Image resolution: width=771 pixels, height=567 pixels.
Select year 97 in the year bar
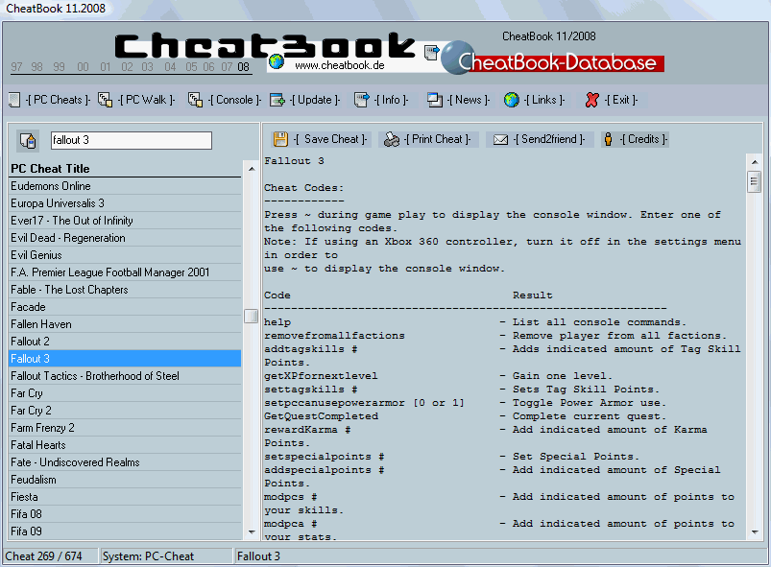click(x=16, y=67)
